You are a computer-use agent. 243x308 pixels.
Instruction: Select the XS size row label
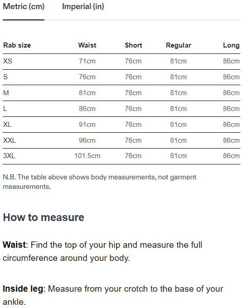coord(8,61)
